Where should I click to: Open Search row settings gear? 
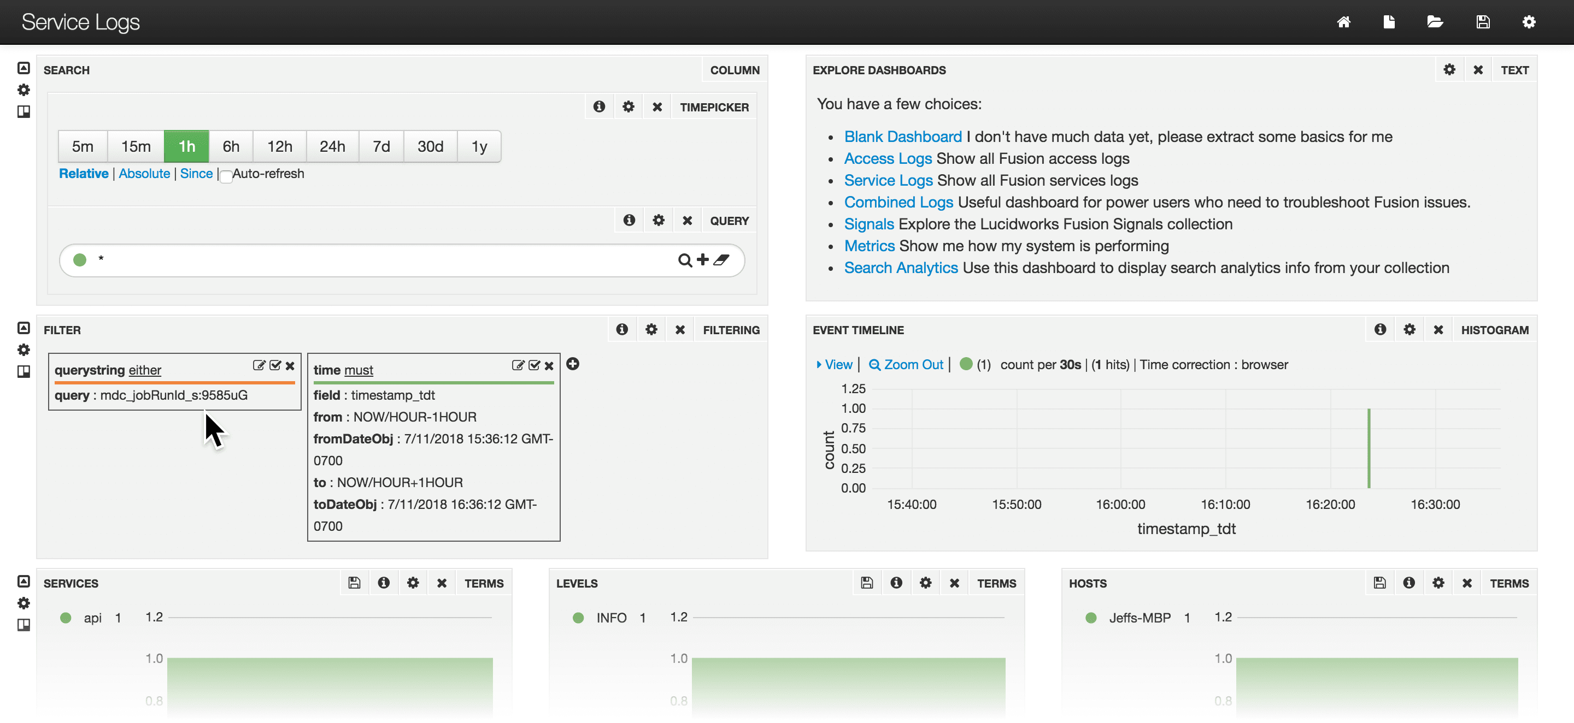pyautogui.click(x=23, y=90)
